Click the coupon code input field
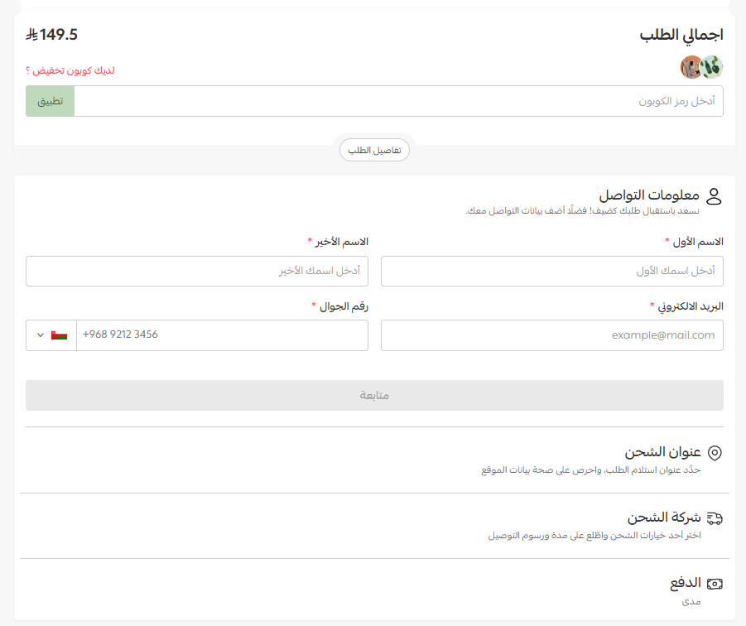The height and width of the screenshot is (626, 746). 397,101
